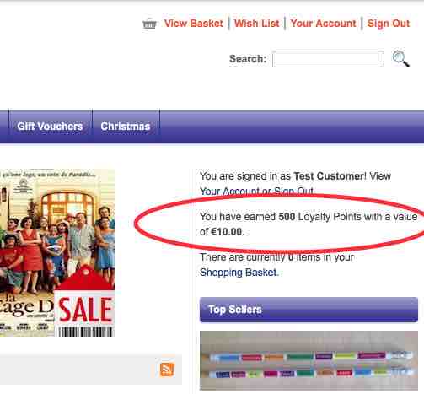Click Sign Out link below sign-in message
The width and height of the screenshot is (424, 394).
point(293,192)
